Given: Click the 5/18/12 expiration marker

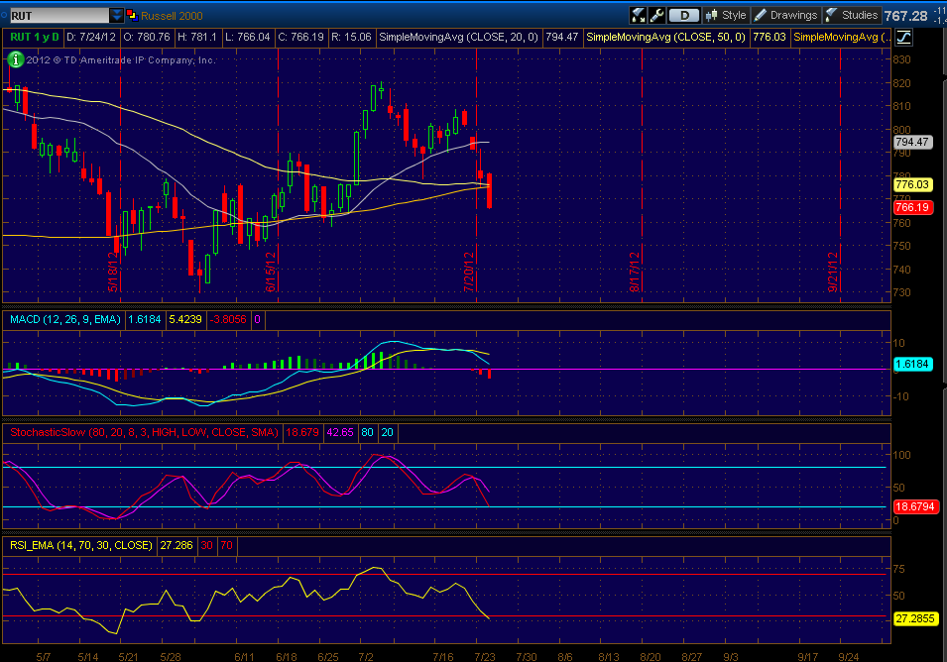Looking at the screenshot, I should coord(113,272).
